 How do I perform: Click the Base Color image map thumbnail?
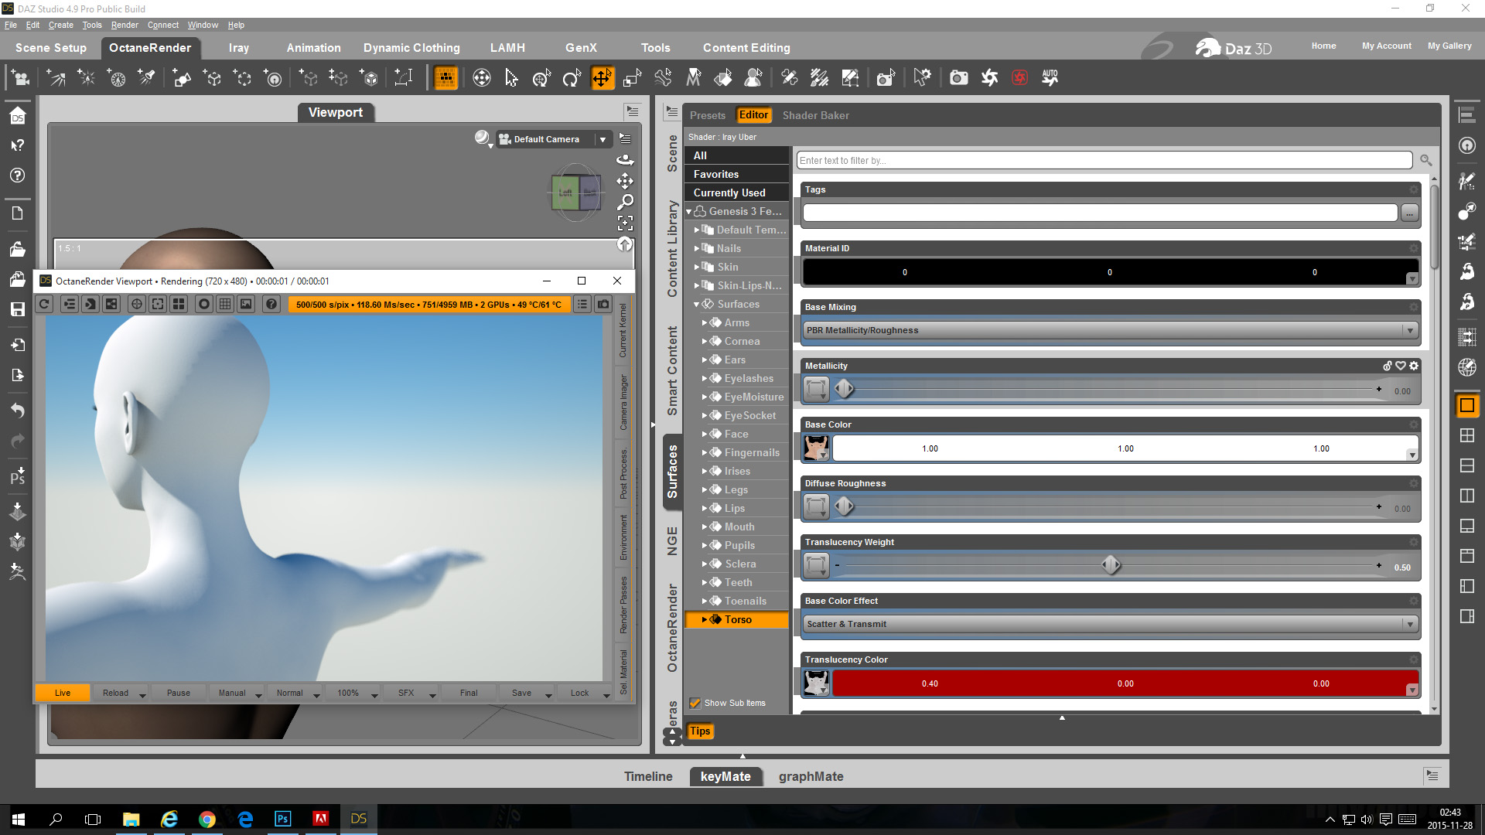coord(816,448)
